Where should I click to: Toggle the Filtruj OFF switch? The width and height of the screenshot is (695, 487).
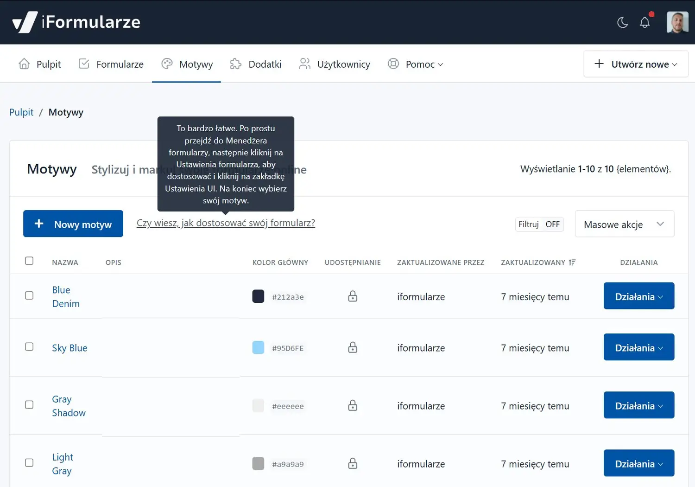539,224
